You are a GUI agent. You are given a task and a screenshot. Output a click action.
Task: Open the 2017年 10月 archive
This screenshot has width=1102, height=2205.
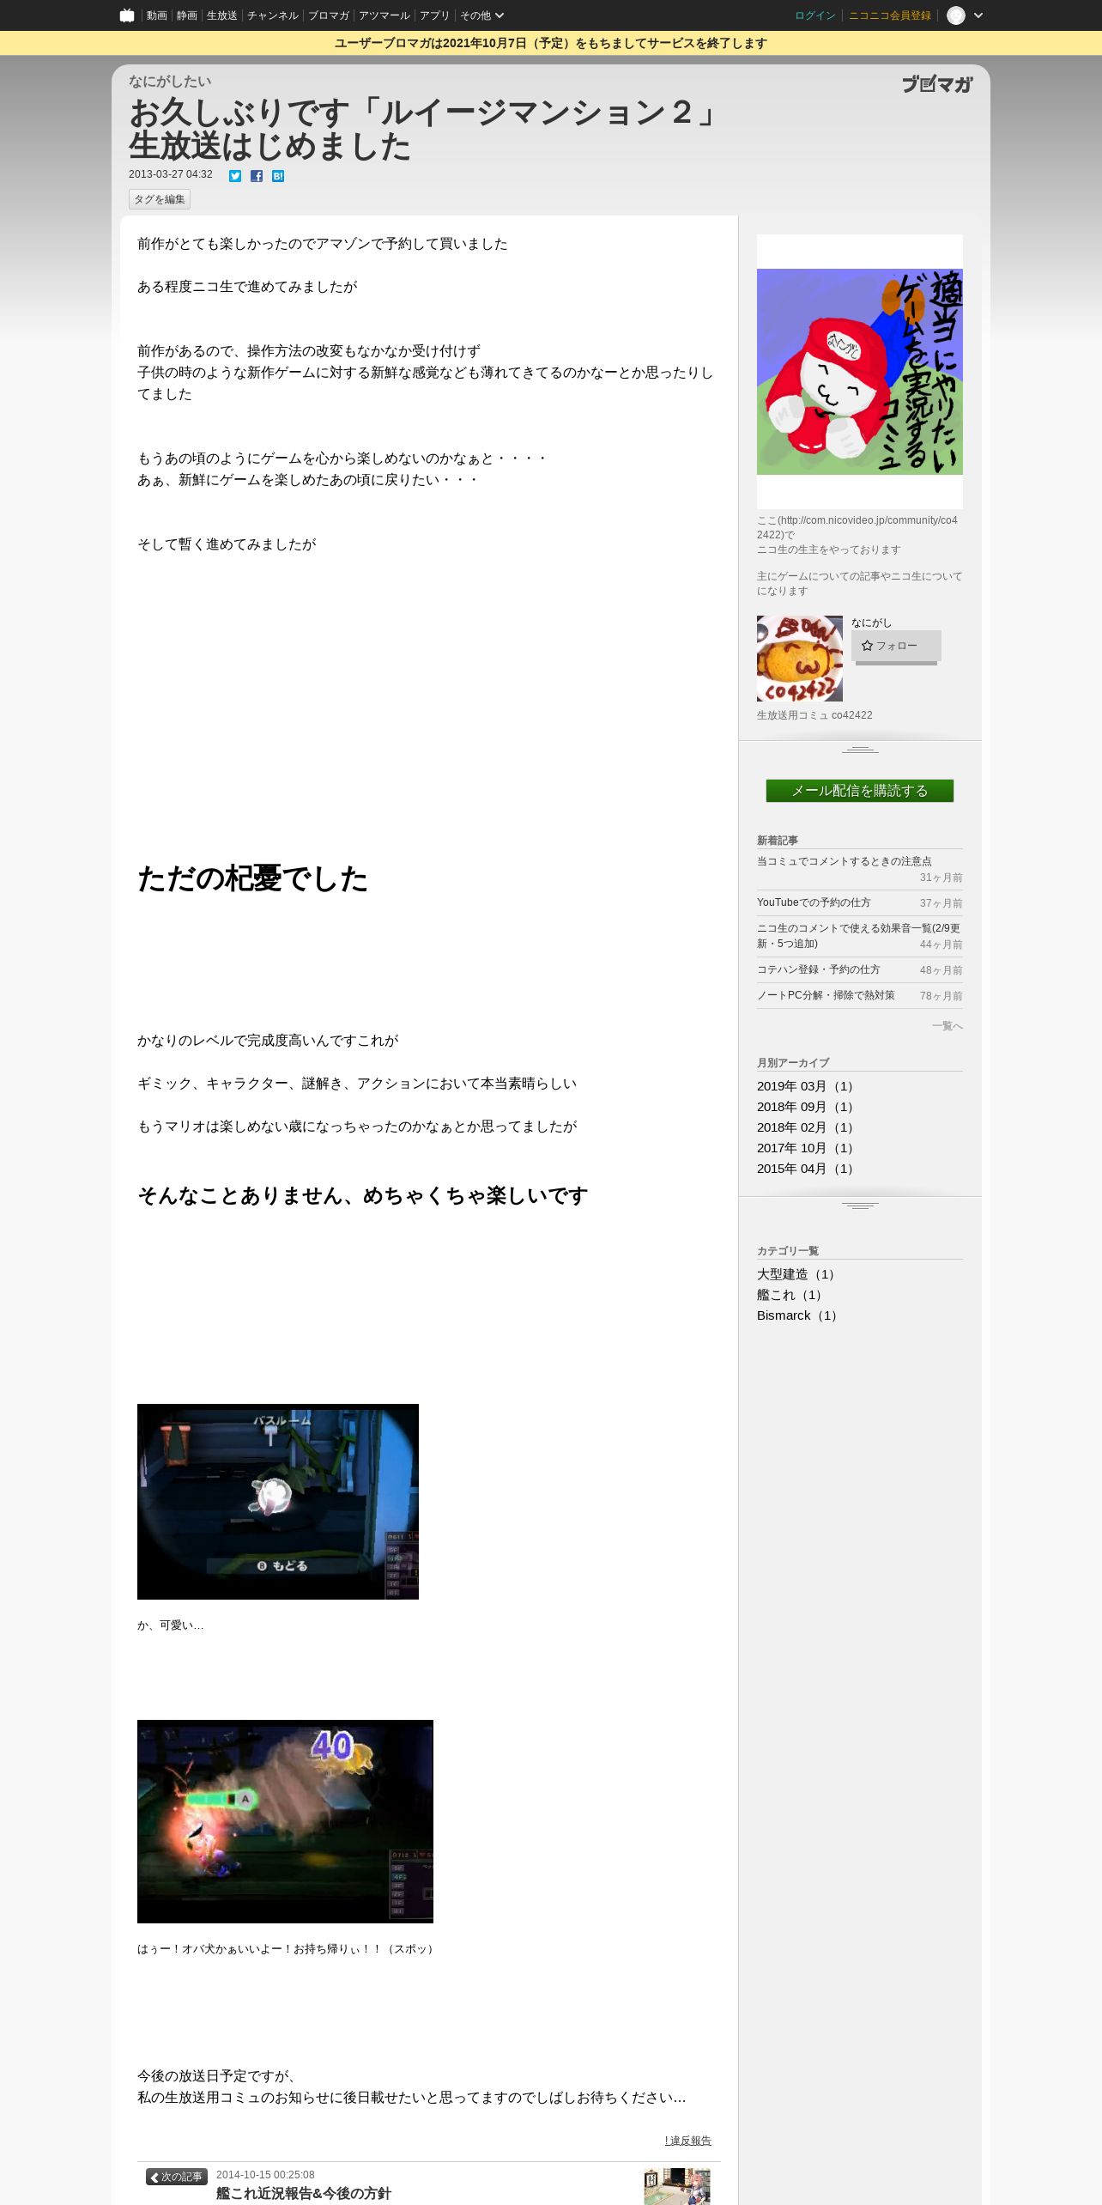[x=807, y=1148]
